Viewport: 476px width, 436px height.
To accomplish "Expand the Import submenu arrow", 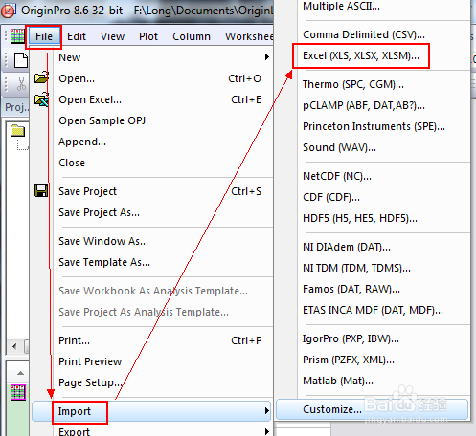I will tap(267, 411).
